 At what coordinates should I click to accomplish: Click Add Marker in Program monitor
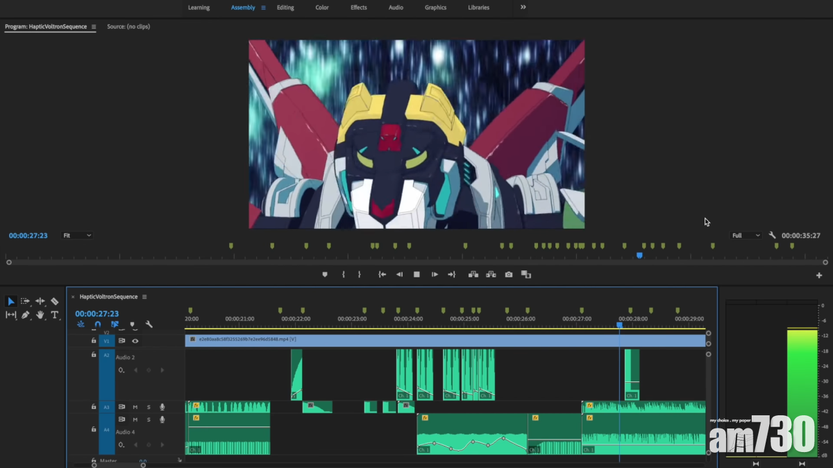pos(325,275)
